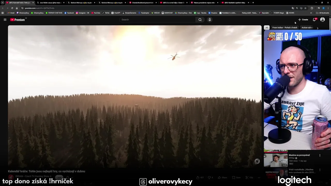Open Logi - Tabulka bookmark
331x186 pixels.
(x=200, y=13)
